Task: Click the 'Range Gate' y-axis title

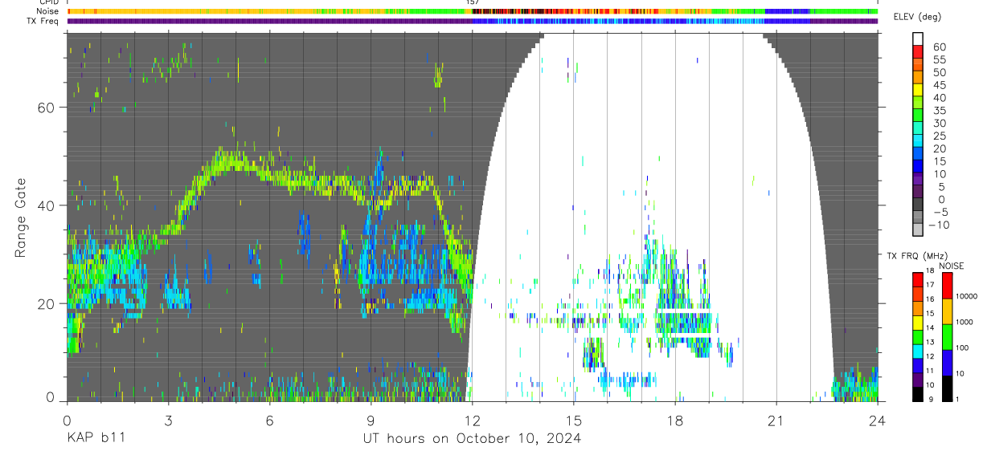Action: pos(20,217)
